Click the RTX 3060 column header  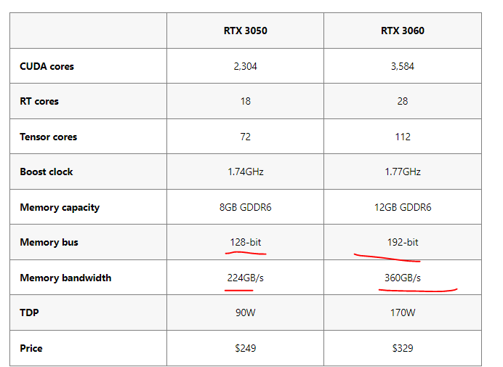click(403, 31)
